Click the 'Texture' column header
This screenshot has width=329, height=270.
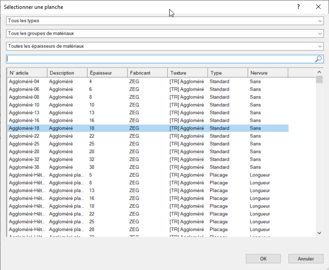tap(187, 73)
